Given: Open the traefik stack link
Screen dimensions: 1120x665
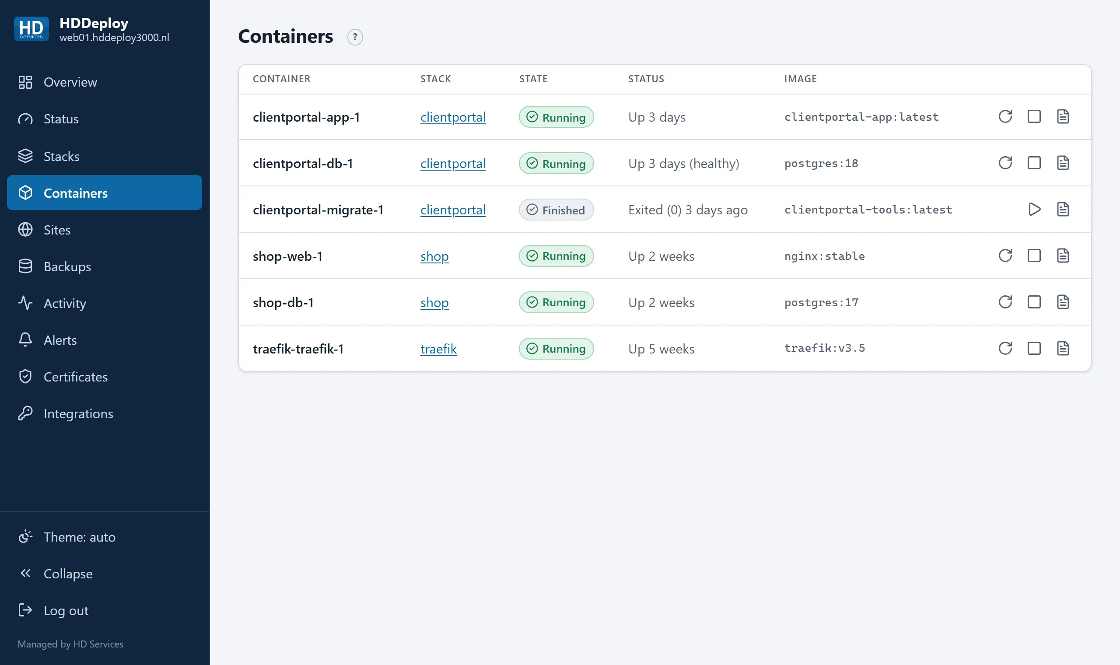Looking at the screenshot, I should 438,349.
